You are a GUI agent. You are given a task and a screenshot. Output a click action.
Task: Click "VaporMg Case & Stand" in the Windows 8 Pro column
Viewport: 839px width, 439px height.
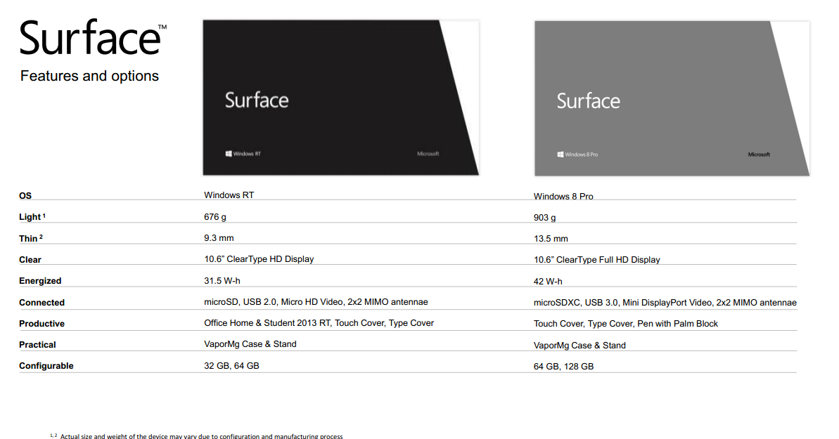[579, 346]
